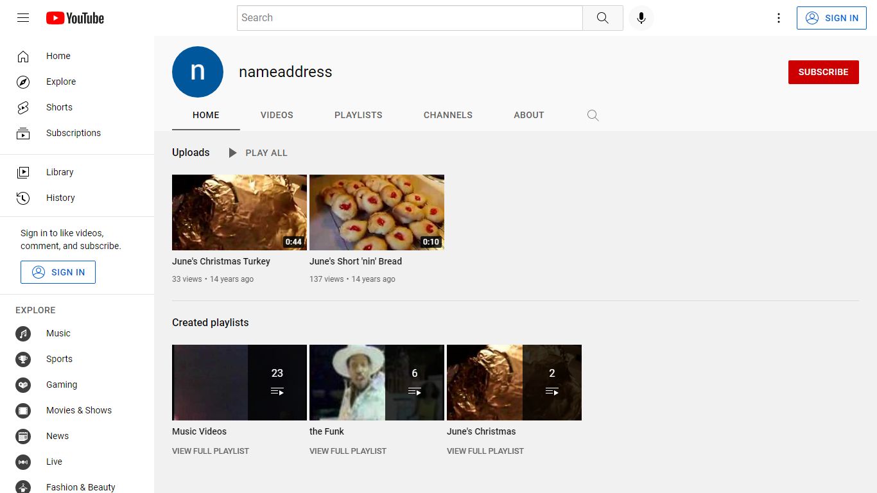Screen dimensions: 877x493
Task: Click the nameaddress channel name
Action: pos(286,72)
